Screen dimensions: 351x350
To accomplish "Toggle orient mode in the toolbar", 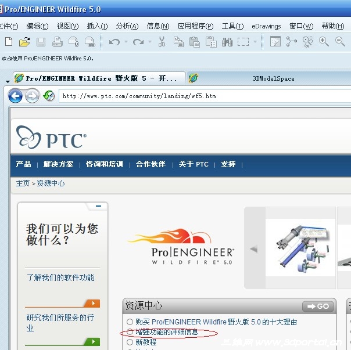I will point(308,42).
